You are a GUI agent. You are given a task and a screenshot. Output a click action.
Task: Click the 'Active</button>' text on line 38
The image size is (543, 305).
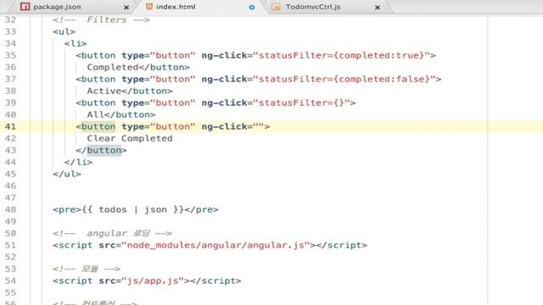click(x=130, y=91)
